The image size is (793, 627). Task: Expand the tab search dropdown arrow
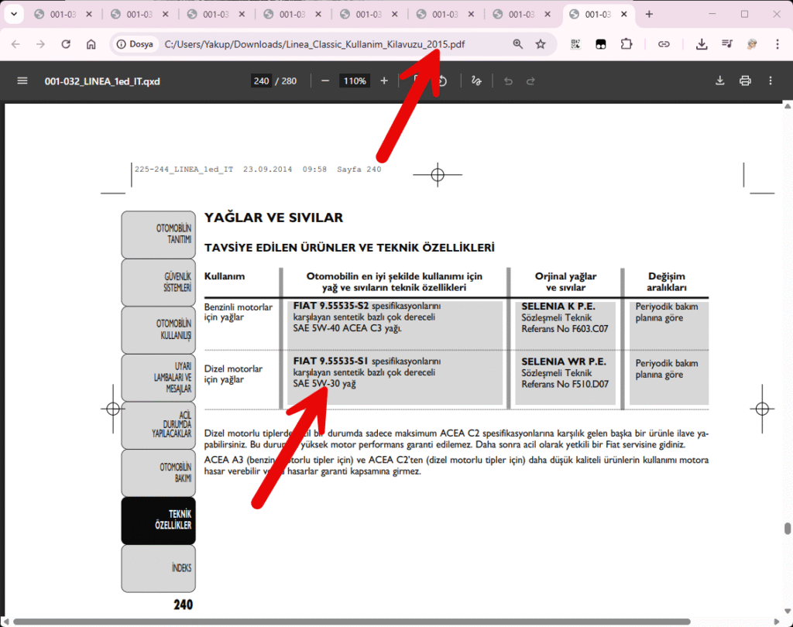[14, 15]
